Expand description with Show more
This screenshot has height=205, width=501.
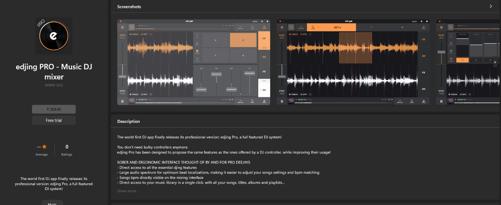pyautogui.click(x=127, y=191)
